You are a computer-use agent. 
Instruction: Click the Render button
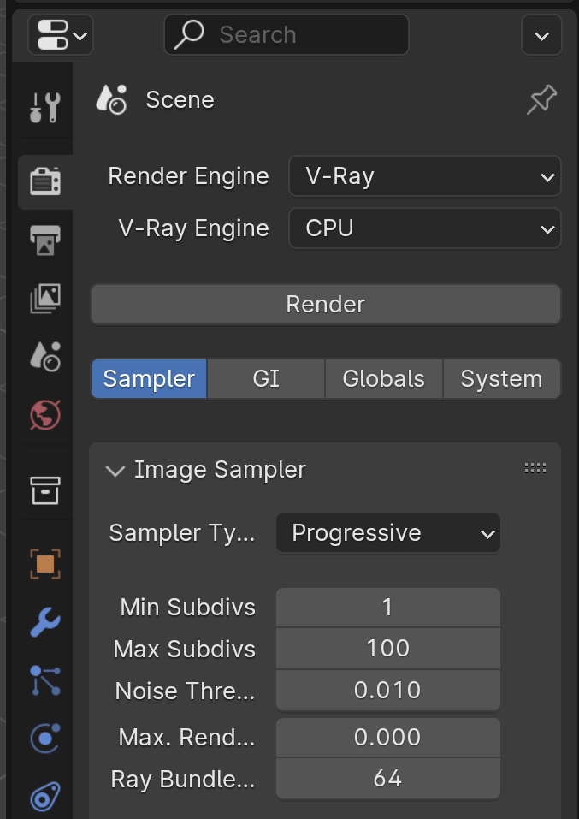point(326,305)
